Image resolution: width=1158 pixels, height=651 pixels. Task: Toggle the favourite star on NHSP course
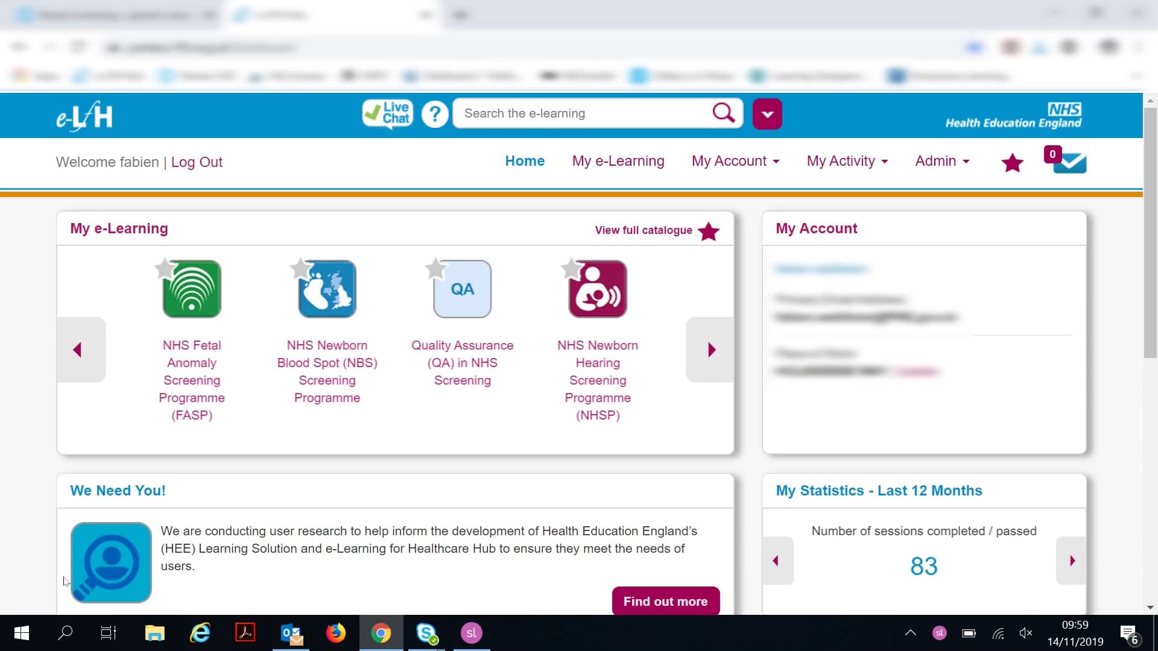click(x=571, y=269)
